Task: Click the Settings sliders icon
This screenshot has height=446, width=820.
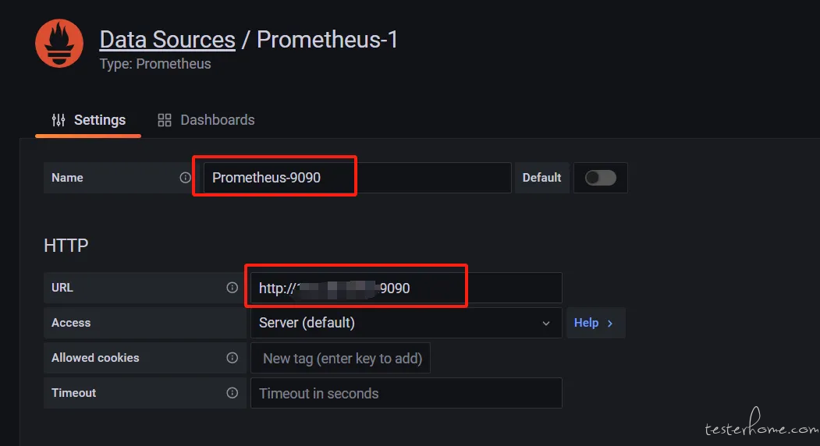Action: (x=59, y=120)
